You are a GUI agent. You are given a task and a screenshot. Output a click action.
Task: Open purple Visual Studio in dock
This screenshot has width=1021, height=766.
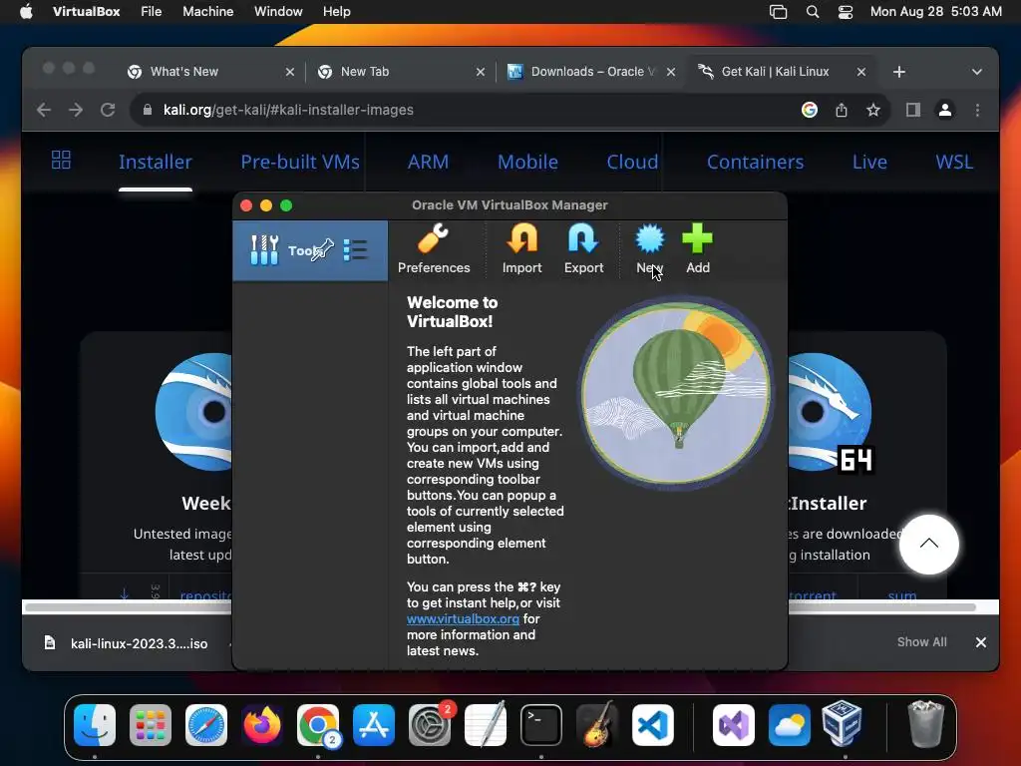point(734,725)
